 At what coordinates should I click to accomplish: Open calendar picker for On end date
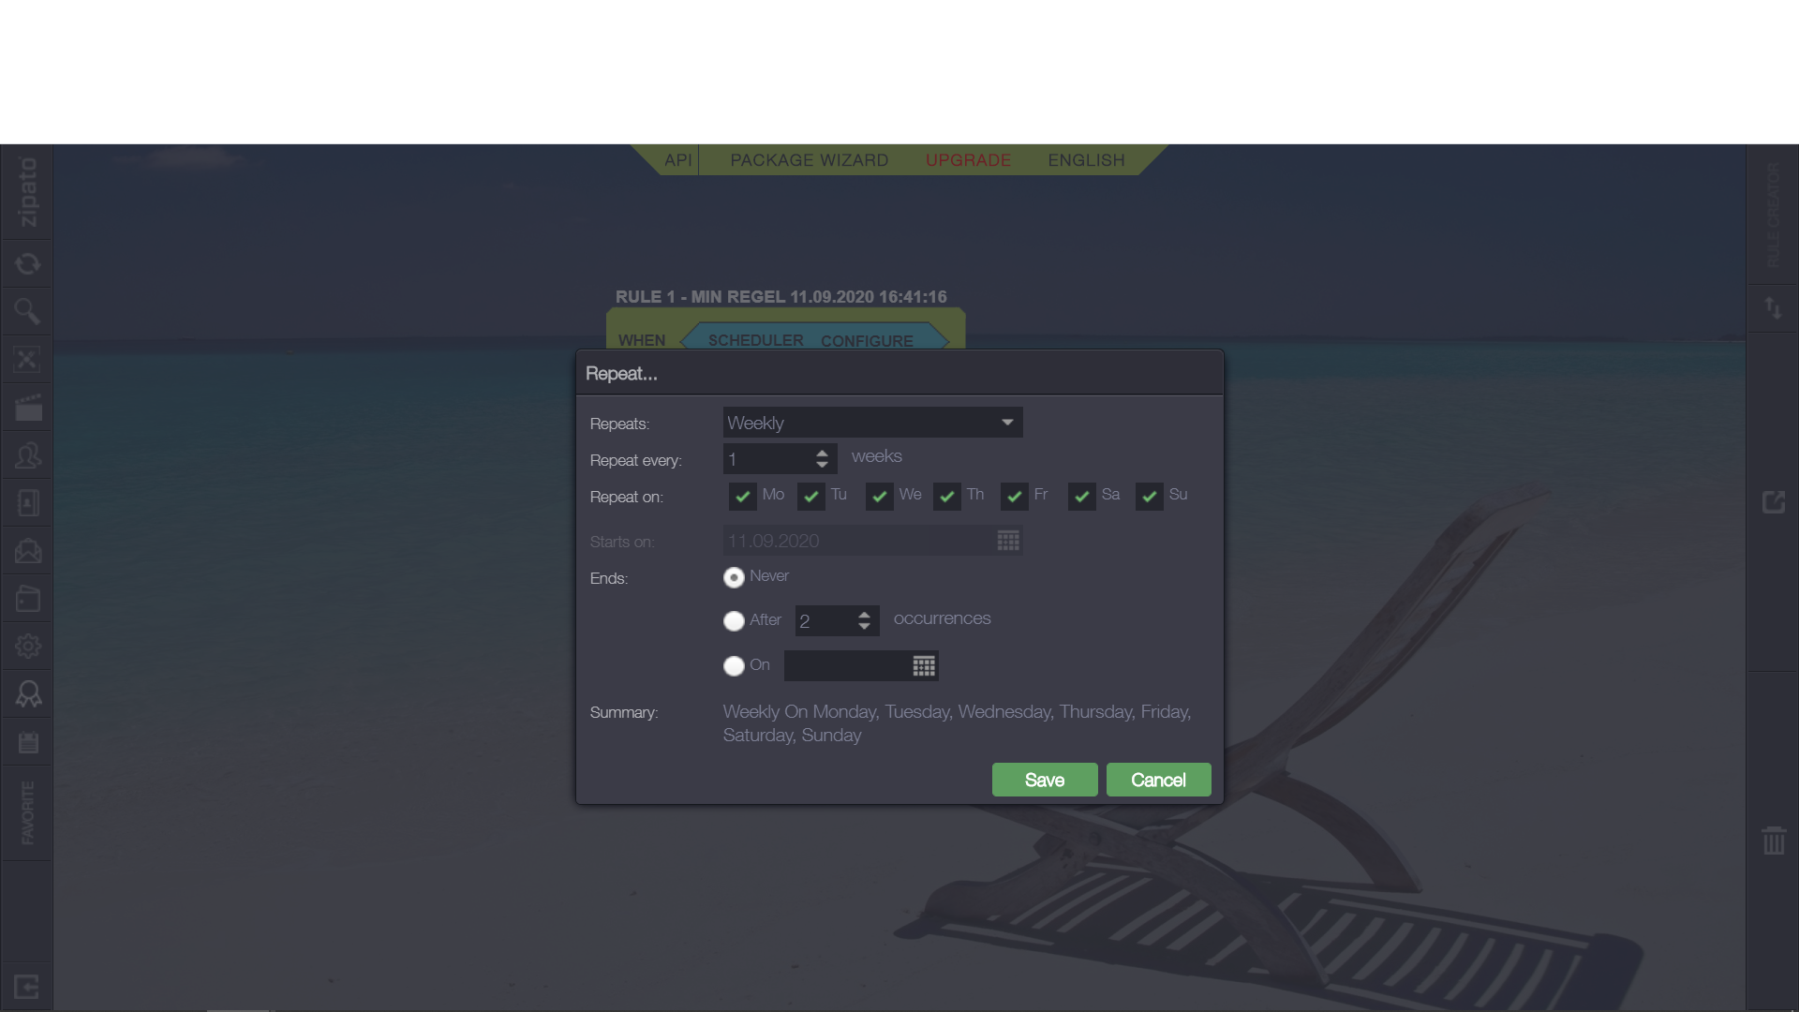(924, 666)
